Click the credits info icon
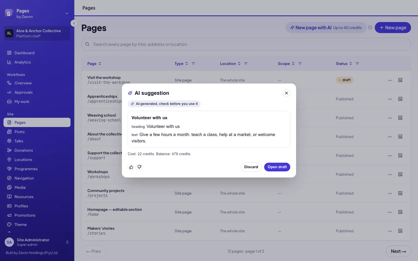 point(370,28)
